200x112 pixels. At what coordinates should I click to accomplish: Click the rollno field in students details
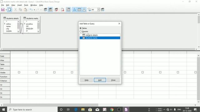(8, 24)
